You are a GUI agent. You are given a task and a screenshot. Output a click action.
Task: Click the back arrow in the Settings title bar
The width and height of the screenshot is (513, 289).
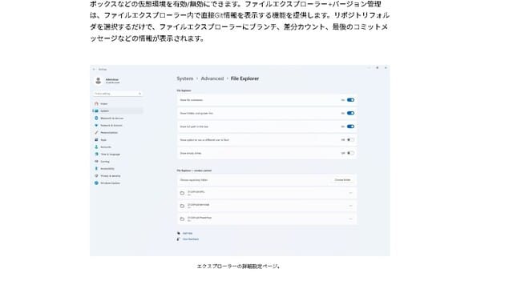tap(95, 70)
